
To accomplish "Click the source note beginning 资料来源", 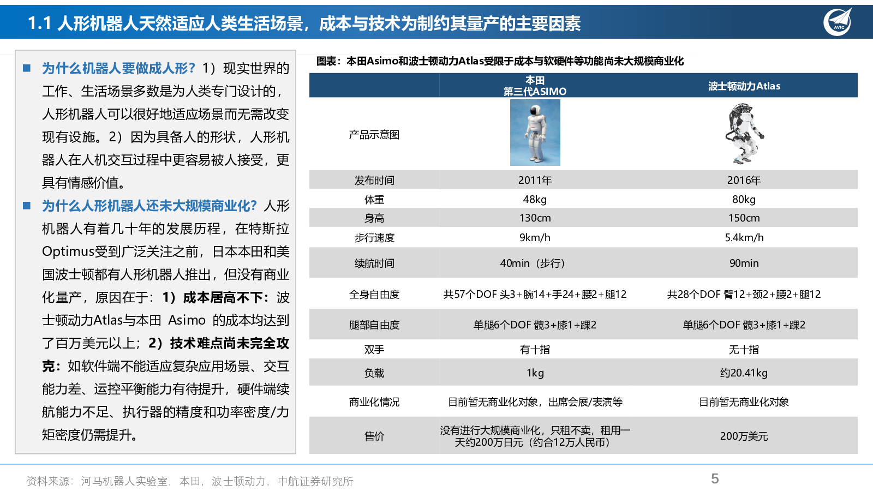I will pos(190,481).
